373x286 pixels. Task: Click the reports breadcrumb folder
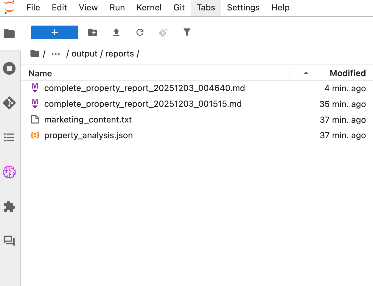(x=119, y=54)
